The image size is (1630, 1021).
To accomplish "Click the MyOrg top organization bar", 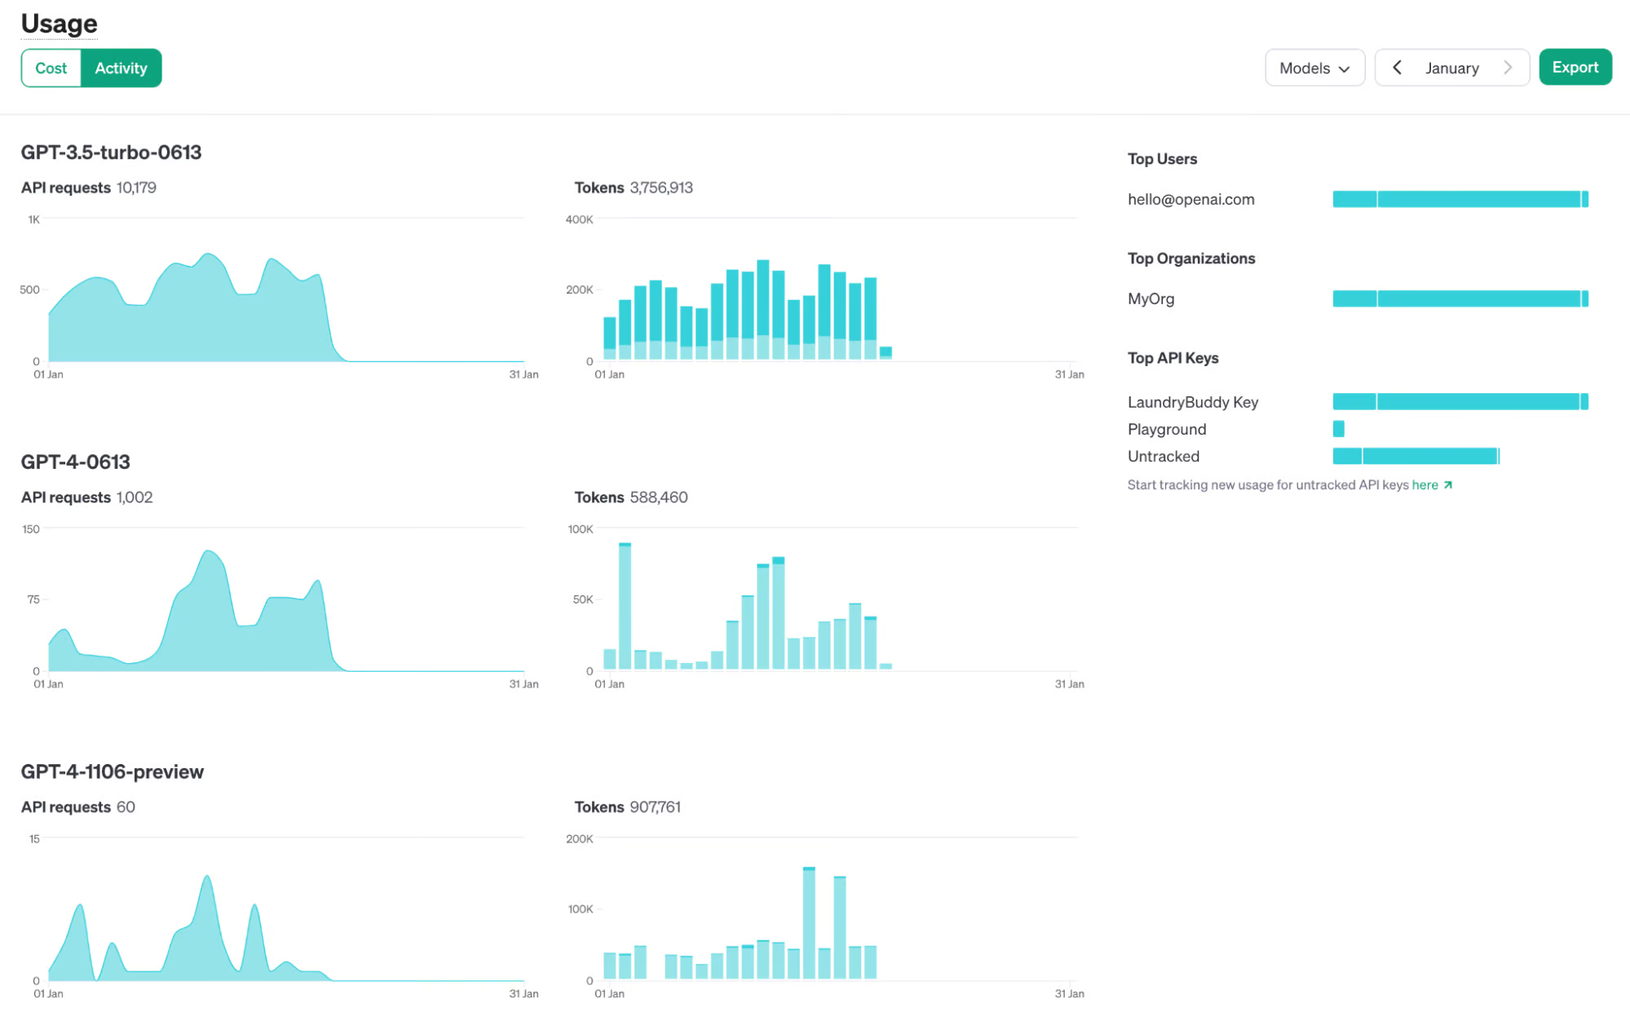I will (x=1460, y=298).
